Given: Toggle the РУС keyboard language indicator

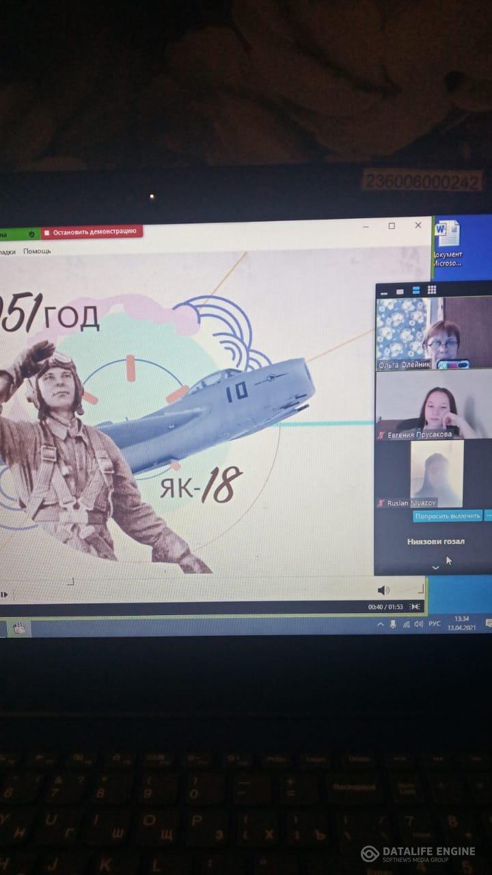Looking at the screenshot, I should [434, 624].
